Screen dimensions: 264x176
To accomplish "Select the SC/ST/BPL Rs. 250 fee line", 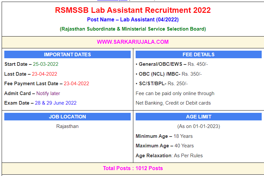I will point(162,84).
